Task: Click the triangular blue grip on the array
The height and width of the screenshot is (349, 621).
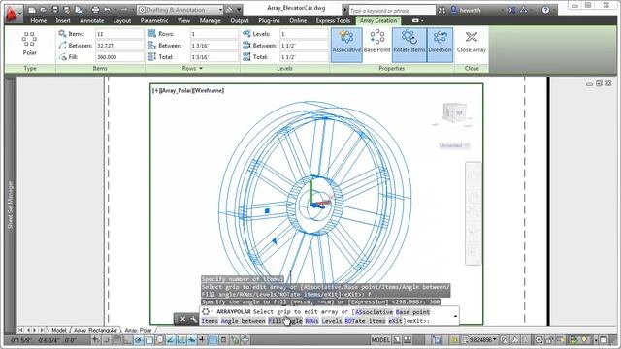Action: [x=275, y=240]
